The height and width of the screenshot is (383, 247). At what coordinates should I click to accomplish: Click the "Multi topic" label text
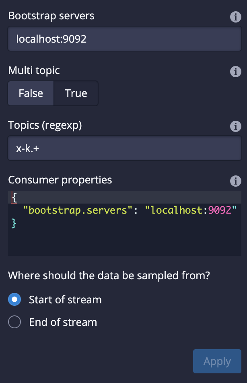point(34,70)
